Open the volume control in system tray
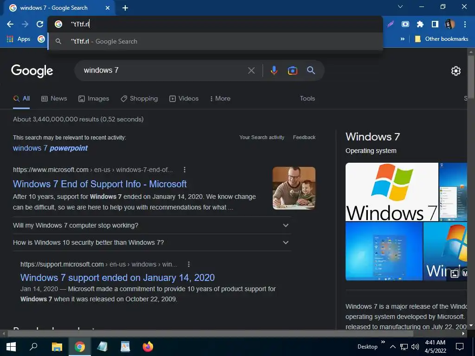Viewport: 475px width, 356px height. 415,347
